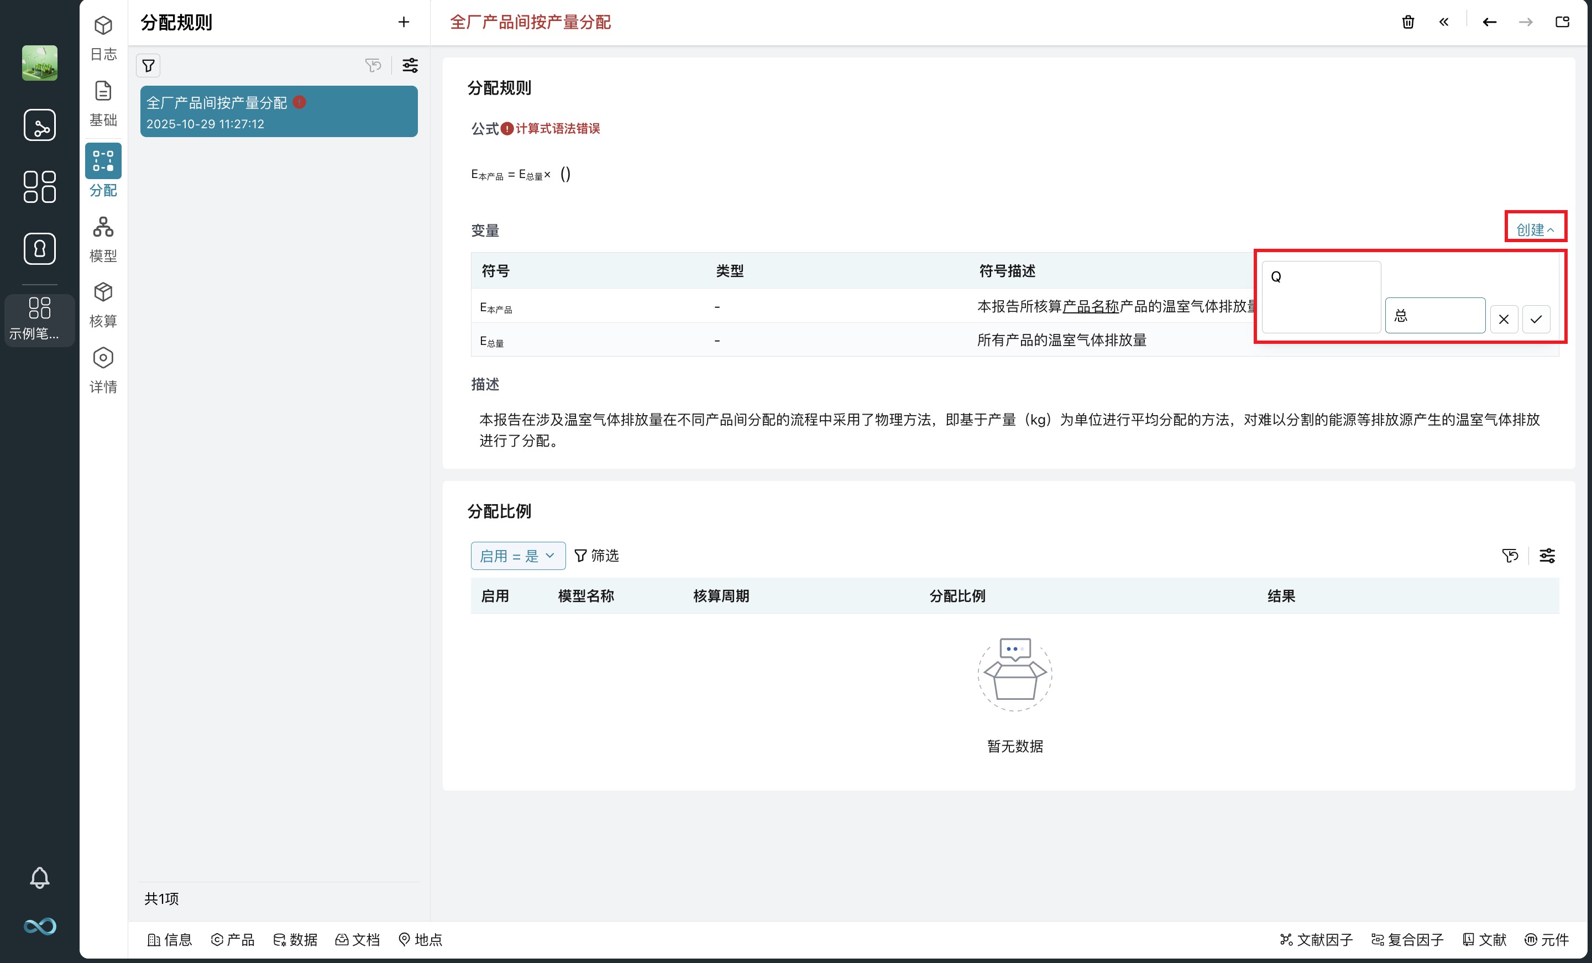
Task: Expand the 启用 = 是 filter dropdown
Action: pyautogui.click(x=517, y=555)
